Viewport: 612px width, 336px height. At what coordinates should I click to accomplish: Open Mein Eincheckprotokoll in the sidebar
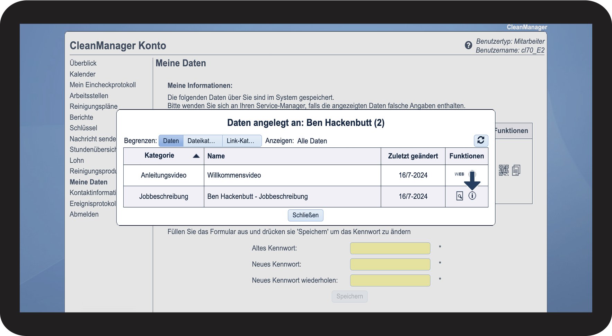pyautogui.click(x=103, y=85)
